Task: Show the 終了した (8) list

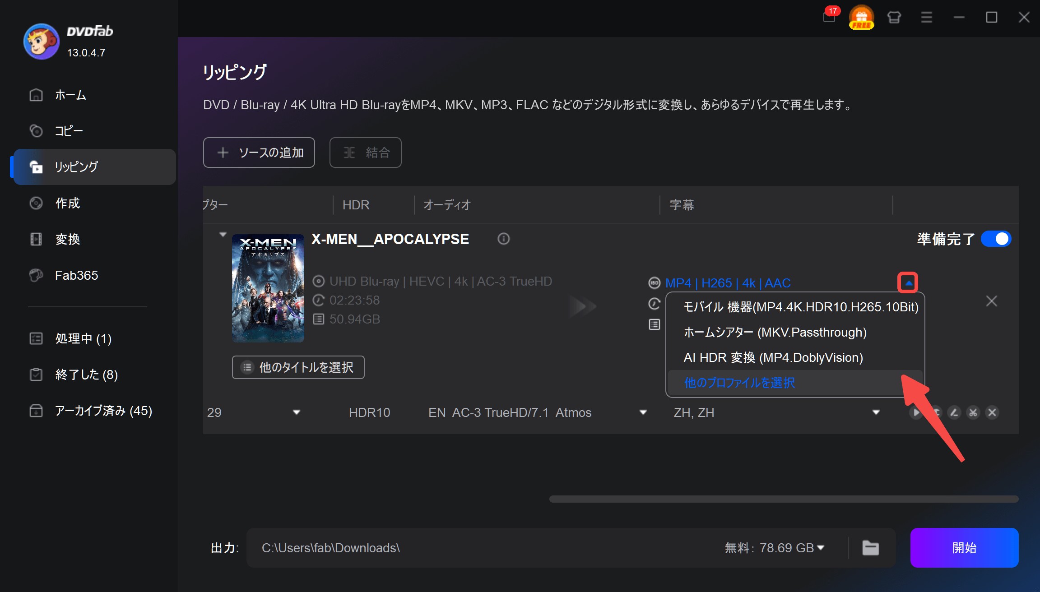Action: point(94,375)
